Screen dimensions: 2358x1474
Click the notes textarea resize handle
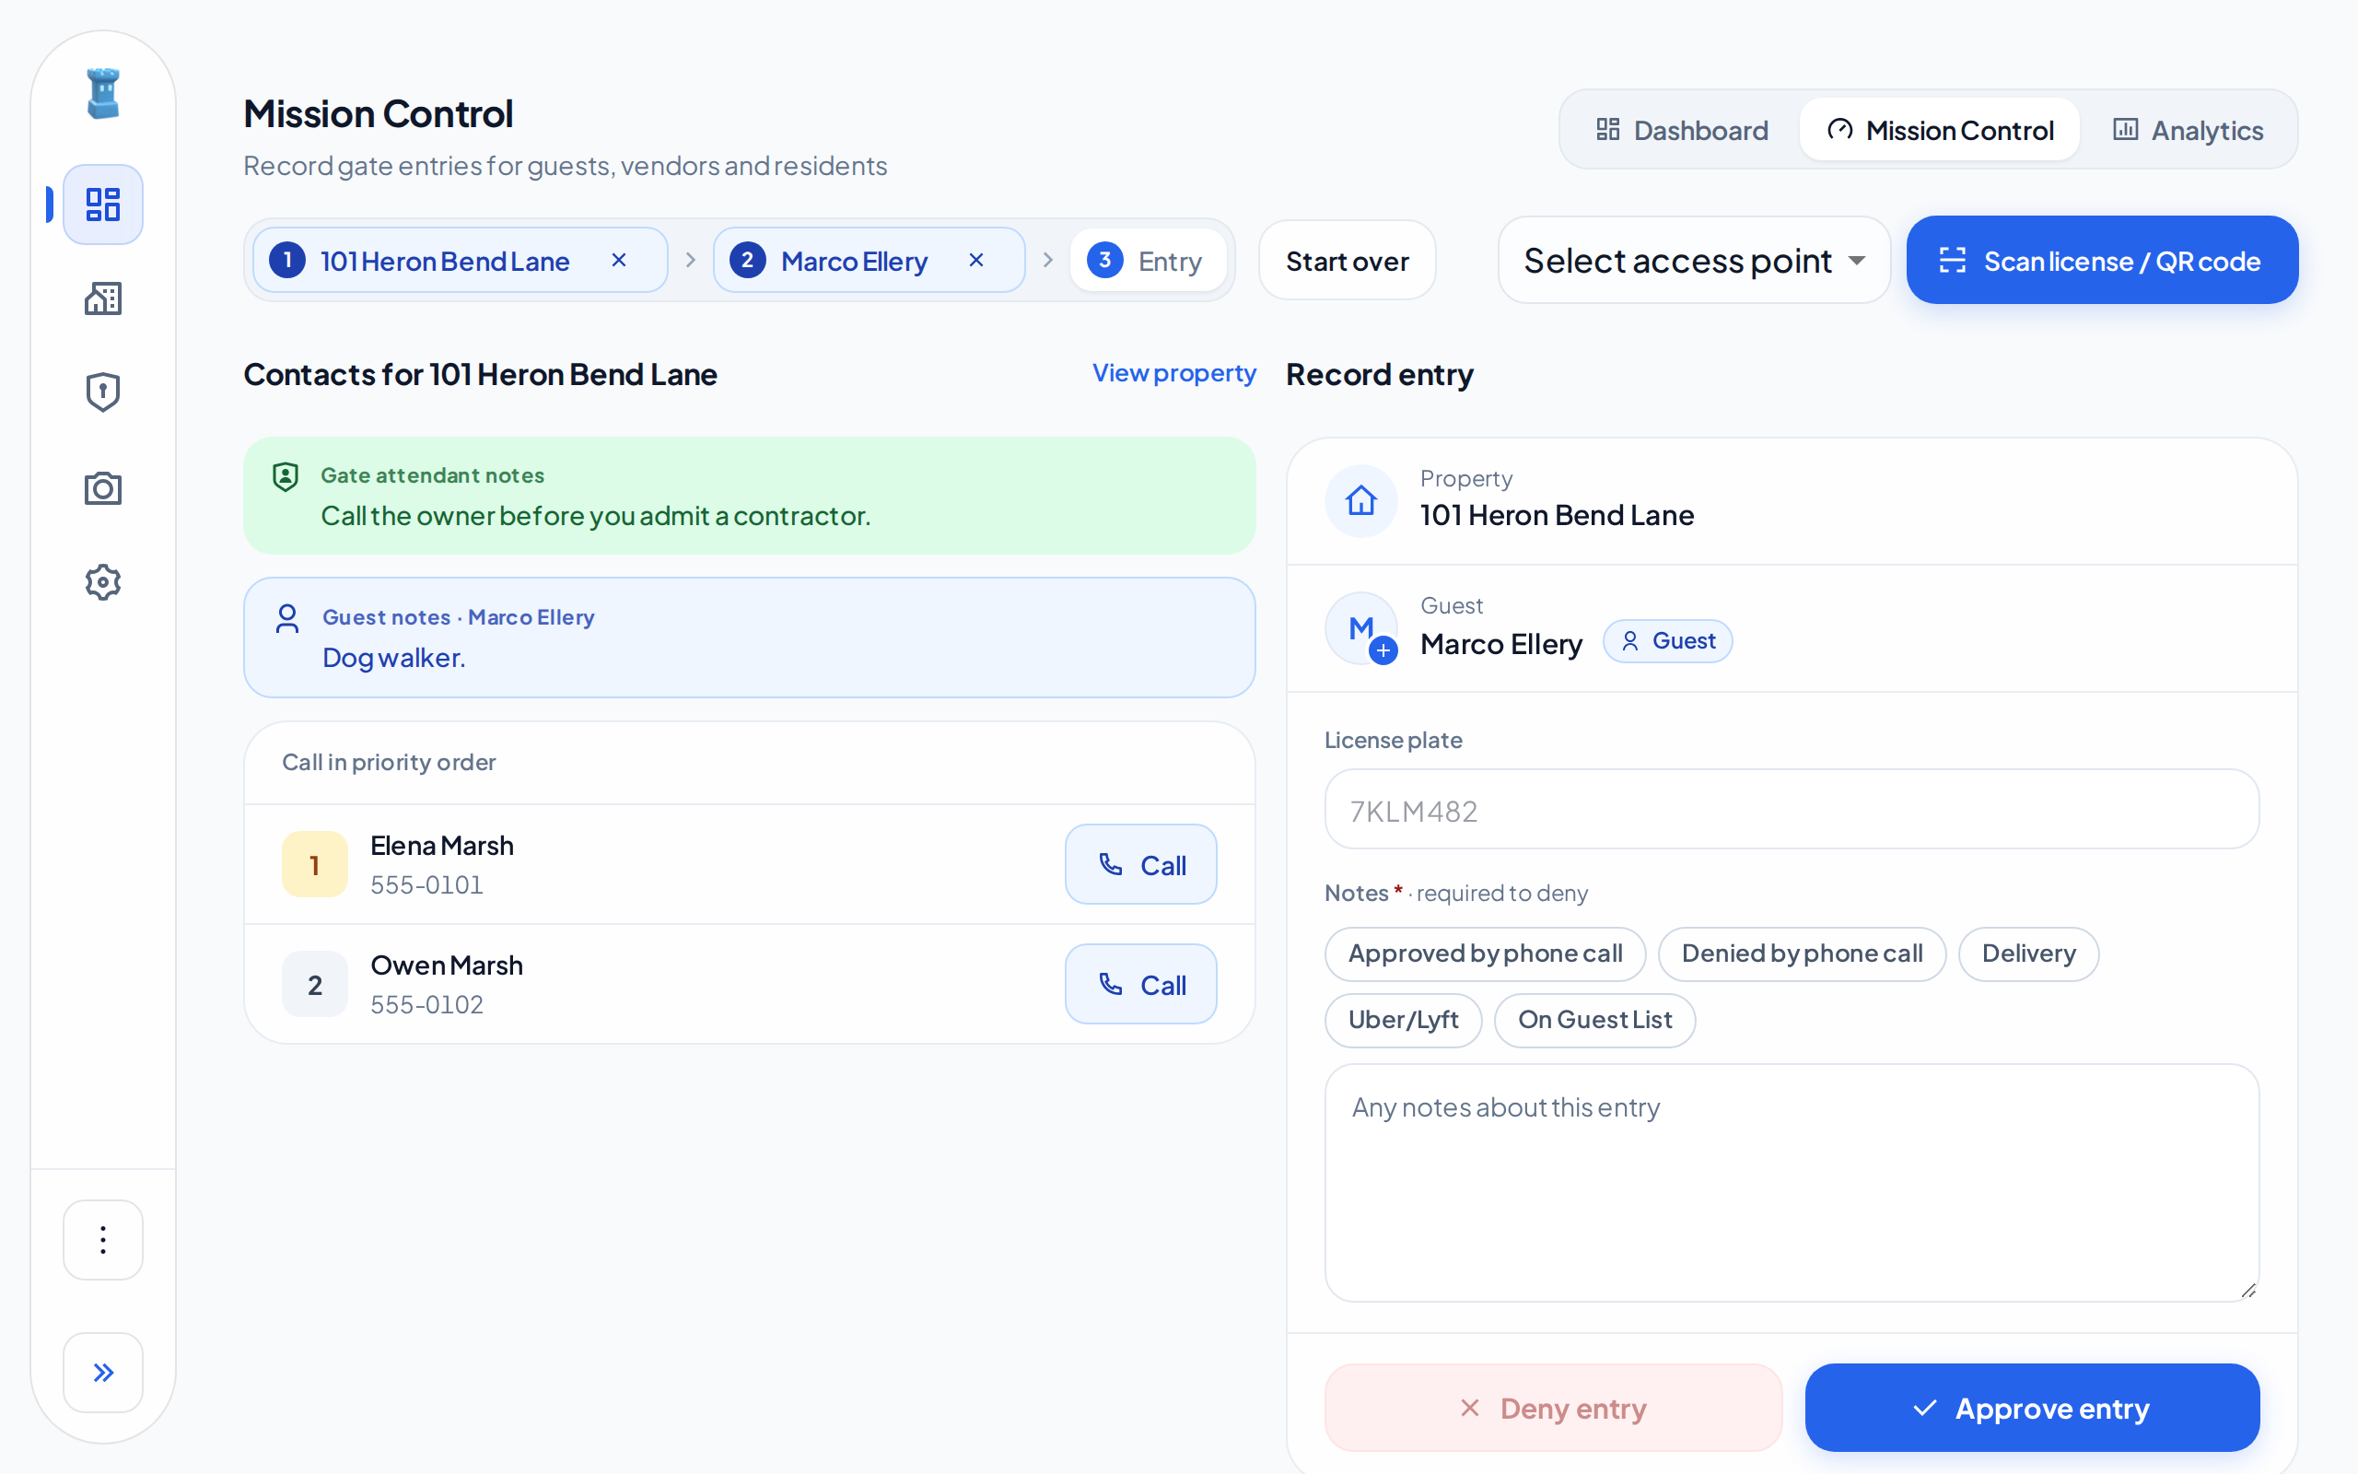2247,1290
